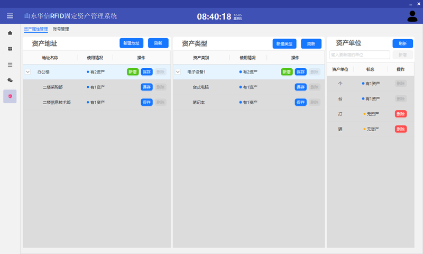Click 地址名称 column header
Image resolution: width=423 pixels, height=254 pixels.
(50, 58)
